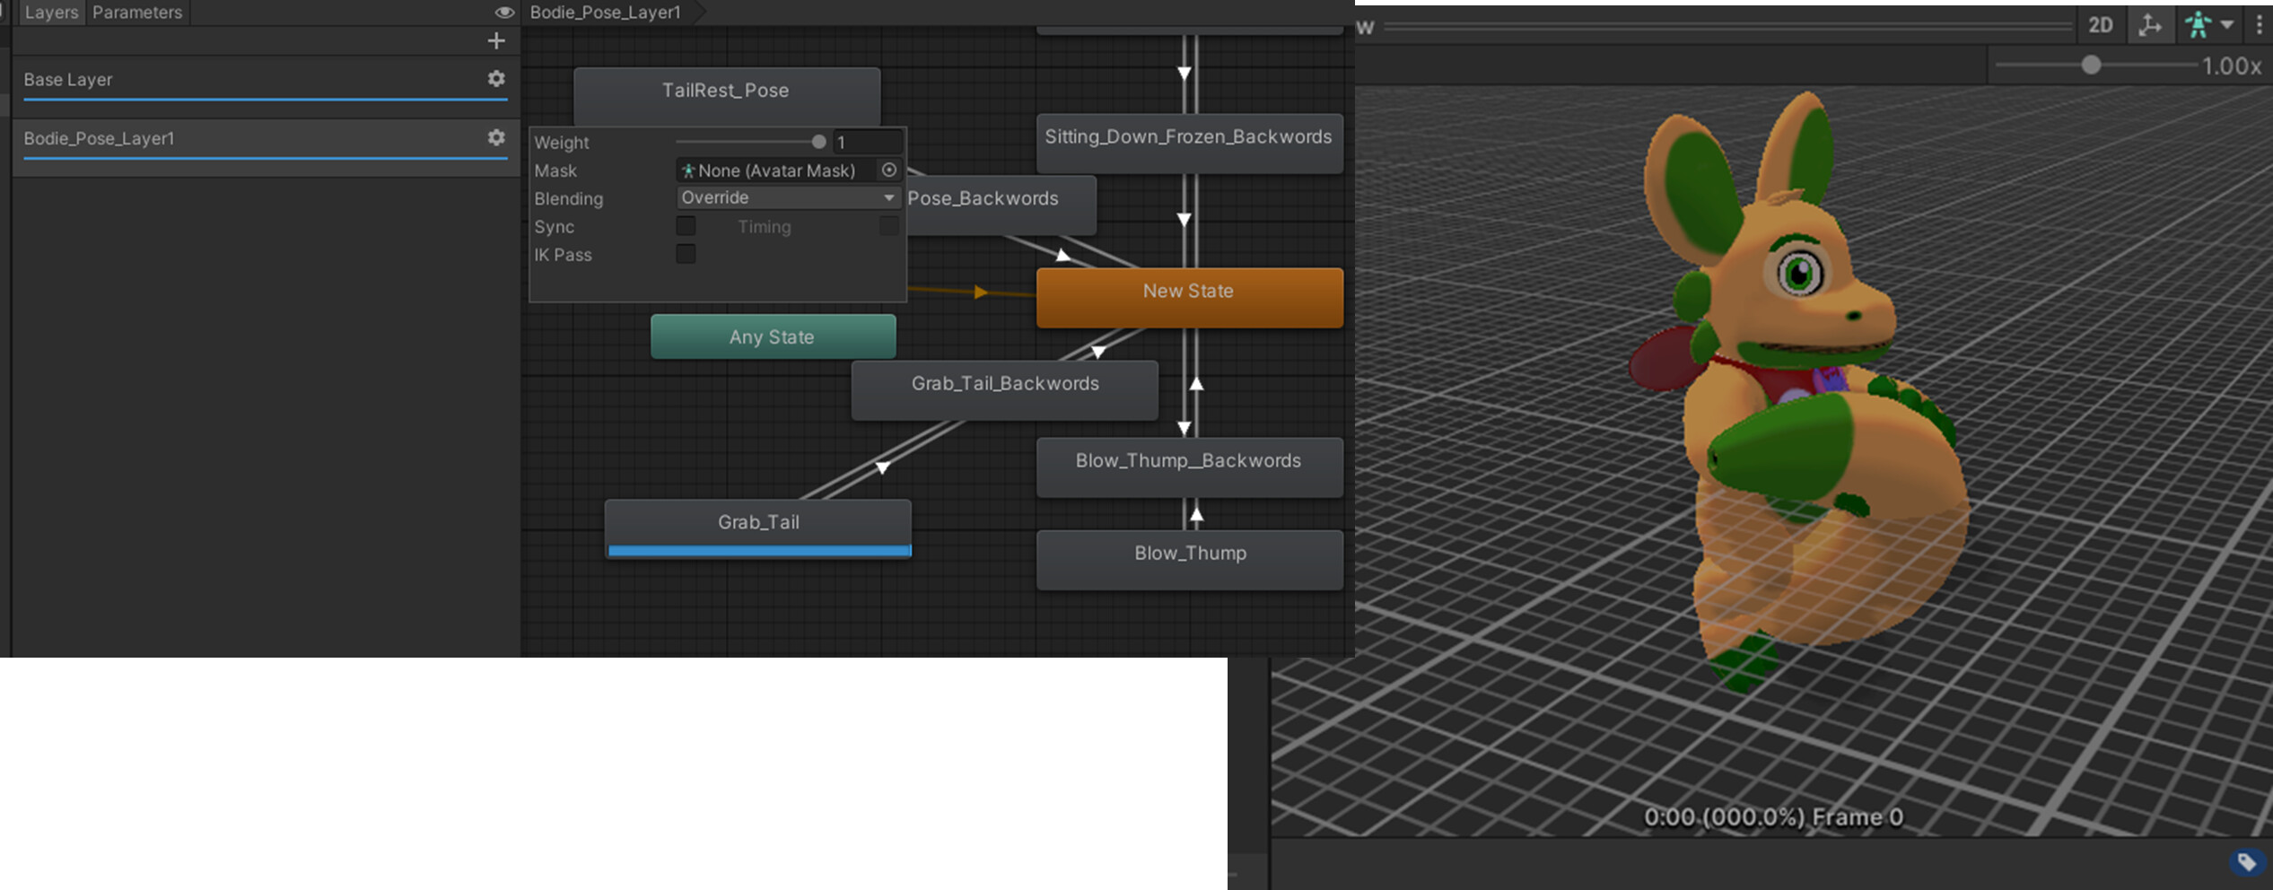Viewport: 2273px width, 890px height.
Task: Open preview panel more options menu
Action: click(2259, 25)
